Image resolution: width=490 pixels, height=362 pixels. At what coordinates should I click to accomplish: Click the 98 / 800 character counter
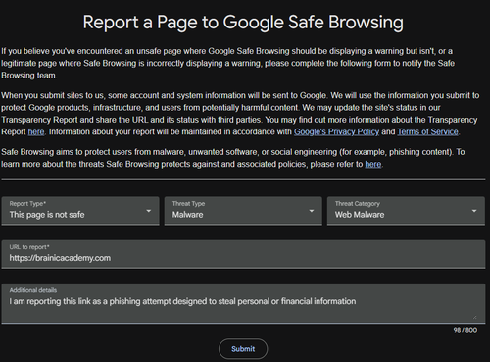click(x=465, y=330)
